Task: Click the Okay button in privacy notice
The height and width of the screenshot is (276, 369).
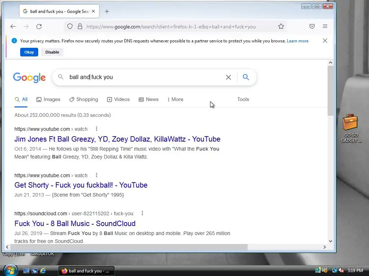Action: [x=29, y=52]
